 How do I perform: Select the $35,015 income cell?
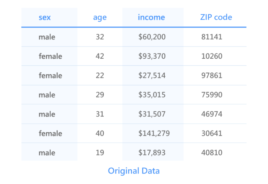coord(152,95)
